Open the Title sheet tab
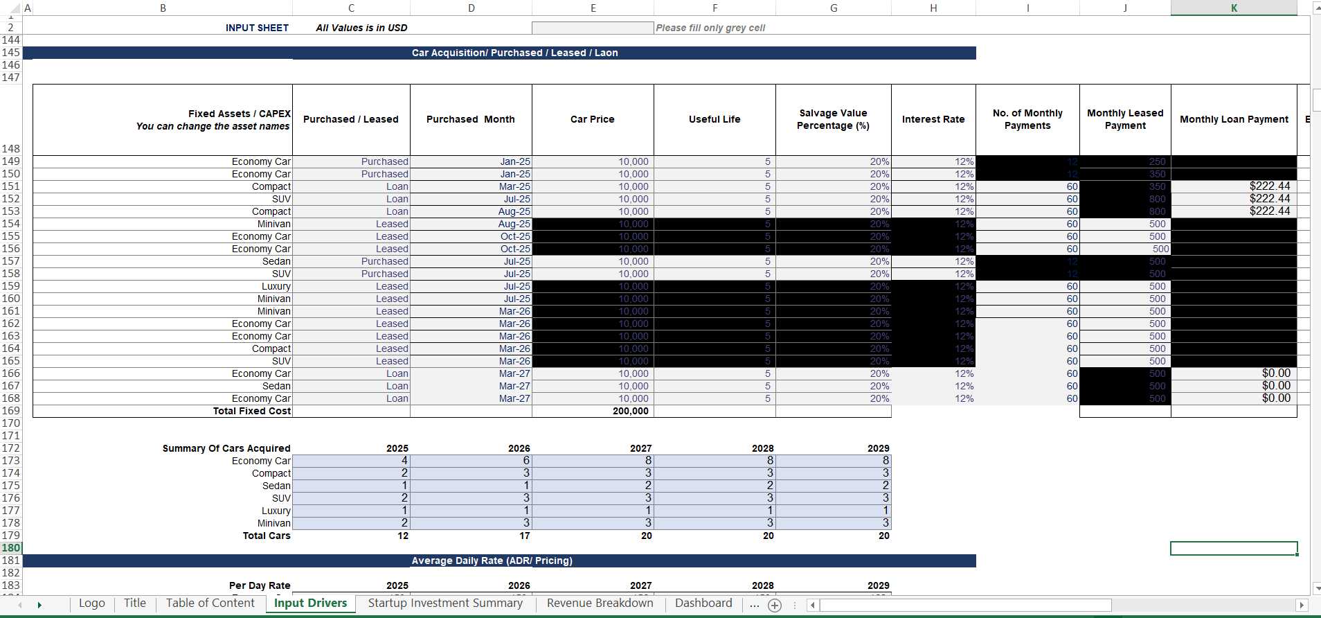This screenshot has height=618, width=1321. [x=135, y=603]
